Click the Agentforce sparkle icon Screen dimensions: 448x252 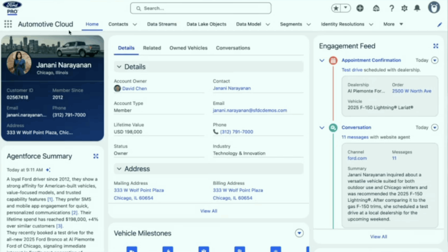click(48, 170)
